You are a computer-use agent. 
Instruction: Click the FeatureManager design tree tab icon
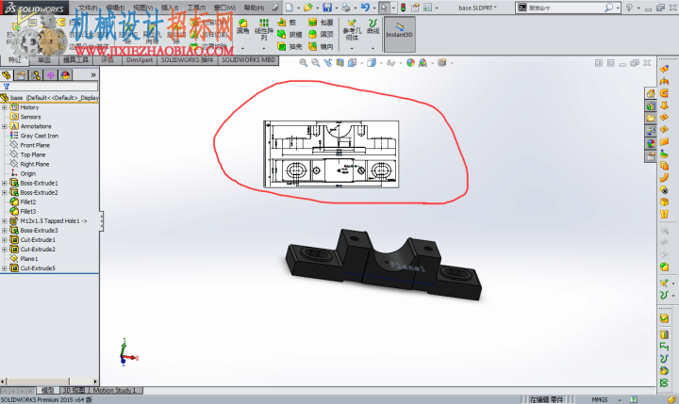(x=7, y=75)
